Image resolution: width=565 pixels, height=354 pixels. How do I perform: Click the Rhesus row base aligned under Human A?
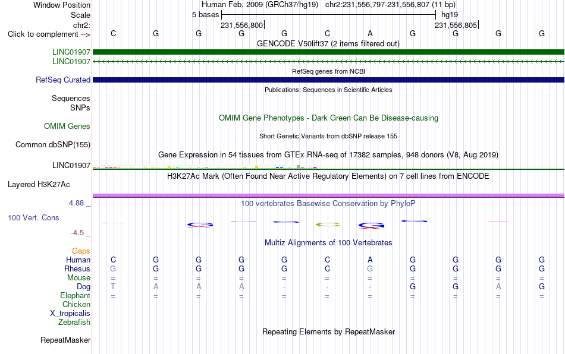(370, 268)
